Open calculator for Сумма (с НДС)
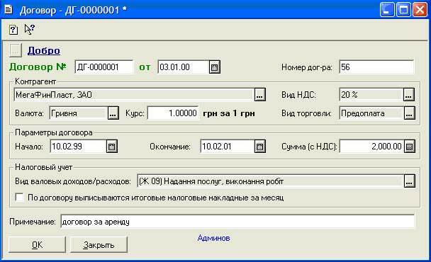 point(409,147)
